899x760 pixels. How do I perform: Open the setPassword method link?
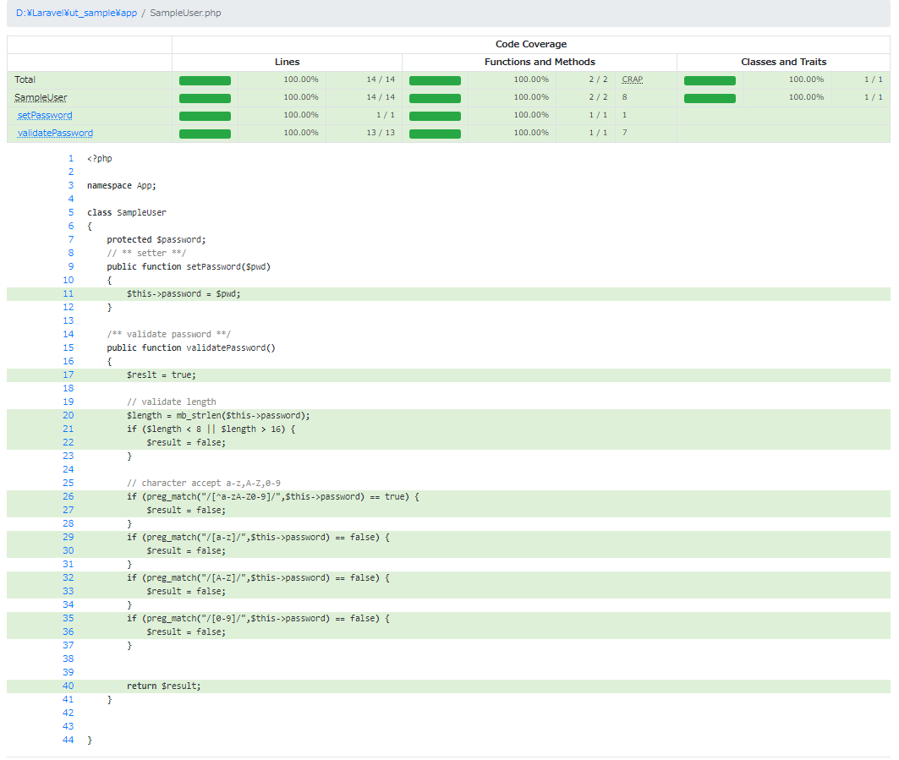pyautogui.click(x=45, y=115)
